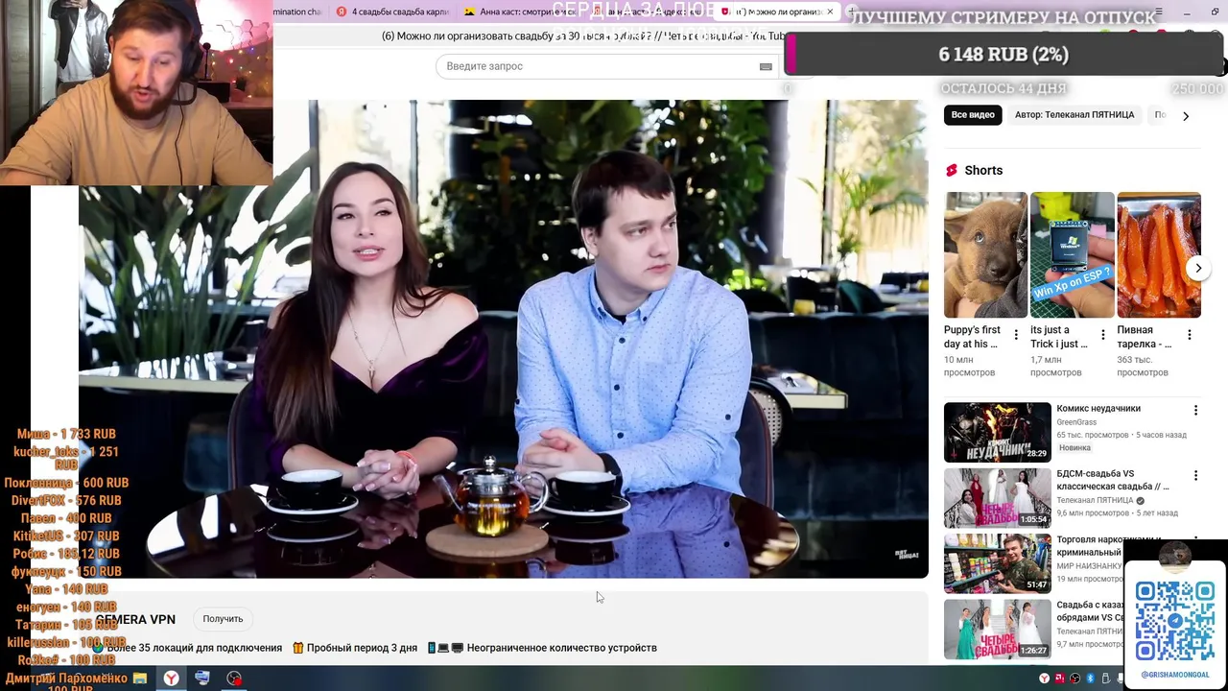Open the Неудачники 28:29 video thumbnail
Viewport: 1228px width, 691px height.
[x=998, y=432]
